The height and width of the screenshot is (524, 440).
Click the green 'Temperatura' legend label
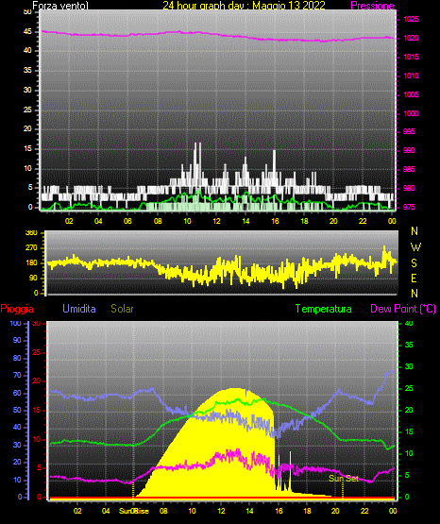point(324,309)
